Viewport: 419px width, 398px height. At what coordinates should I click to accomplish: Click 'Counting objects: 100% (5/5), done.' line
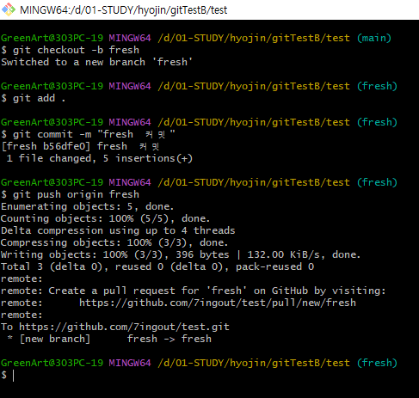(x=105, y=218)
